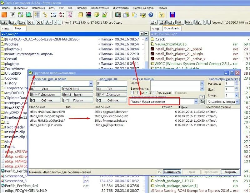
Task: Click the Шаг spinner arrows
Action: tap(237, 89)
